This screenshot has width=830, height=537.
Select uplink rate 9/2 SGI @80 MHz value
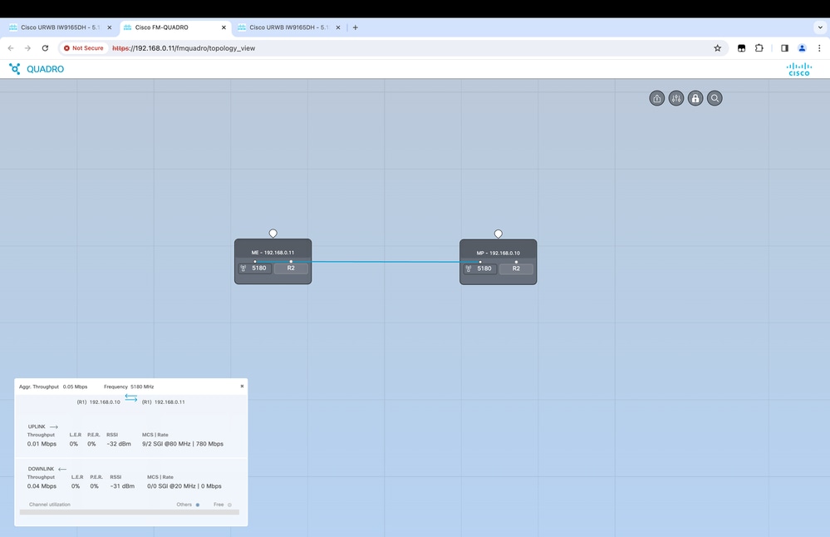(x=183, y=444)
